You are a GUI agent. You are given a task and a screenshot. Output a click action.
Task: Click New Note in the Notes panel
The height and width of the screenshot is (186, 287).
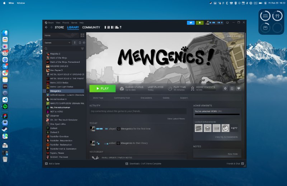click(232, 154)
